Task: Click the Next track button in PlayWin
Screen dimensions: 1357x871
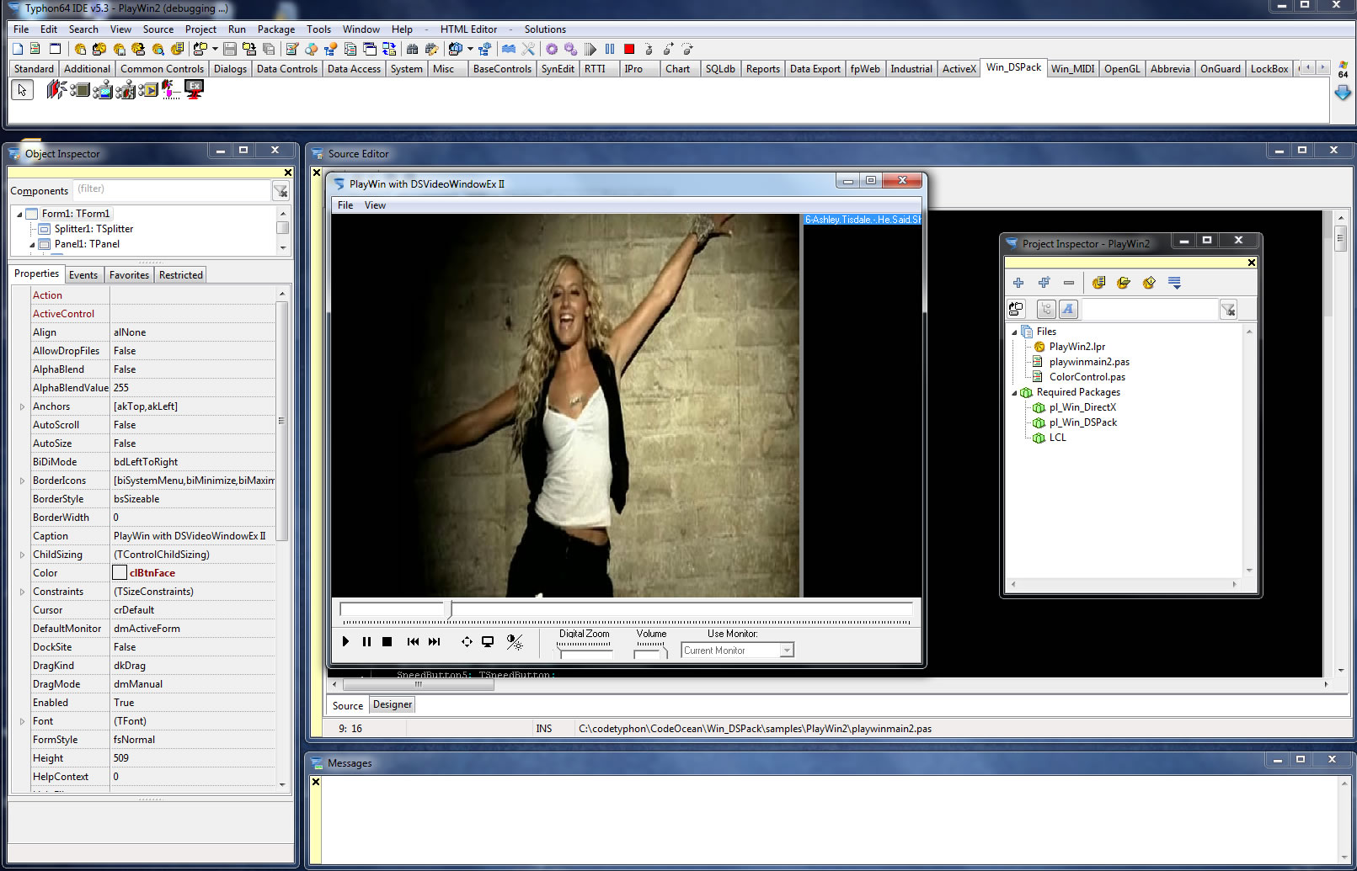Action: click(434, 641)
